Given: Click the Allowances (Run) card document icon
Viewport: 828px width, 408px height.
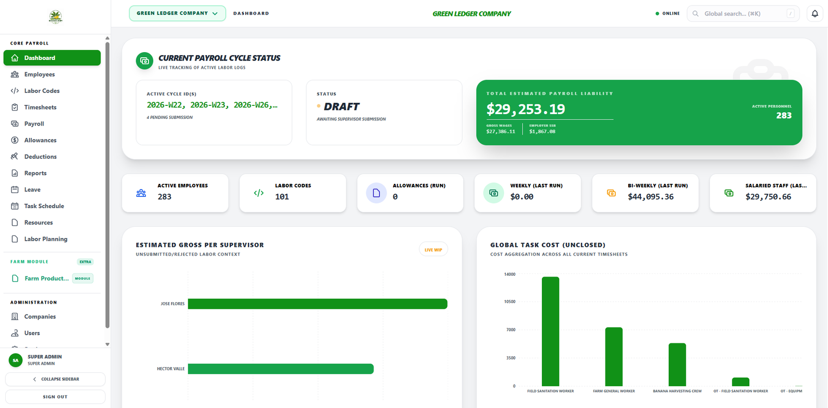Looking at the screenshot, I should (376, 193).
